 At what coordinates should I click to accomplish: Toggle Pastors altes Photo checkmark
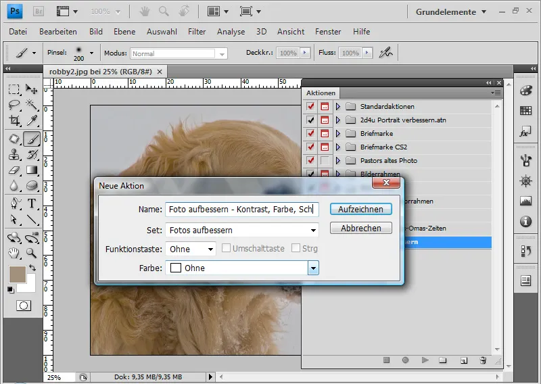(310, 160)
